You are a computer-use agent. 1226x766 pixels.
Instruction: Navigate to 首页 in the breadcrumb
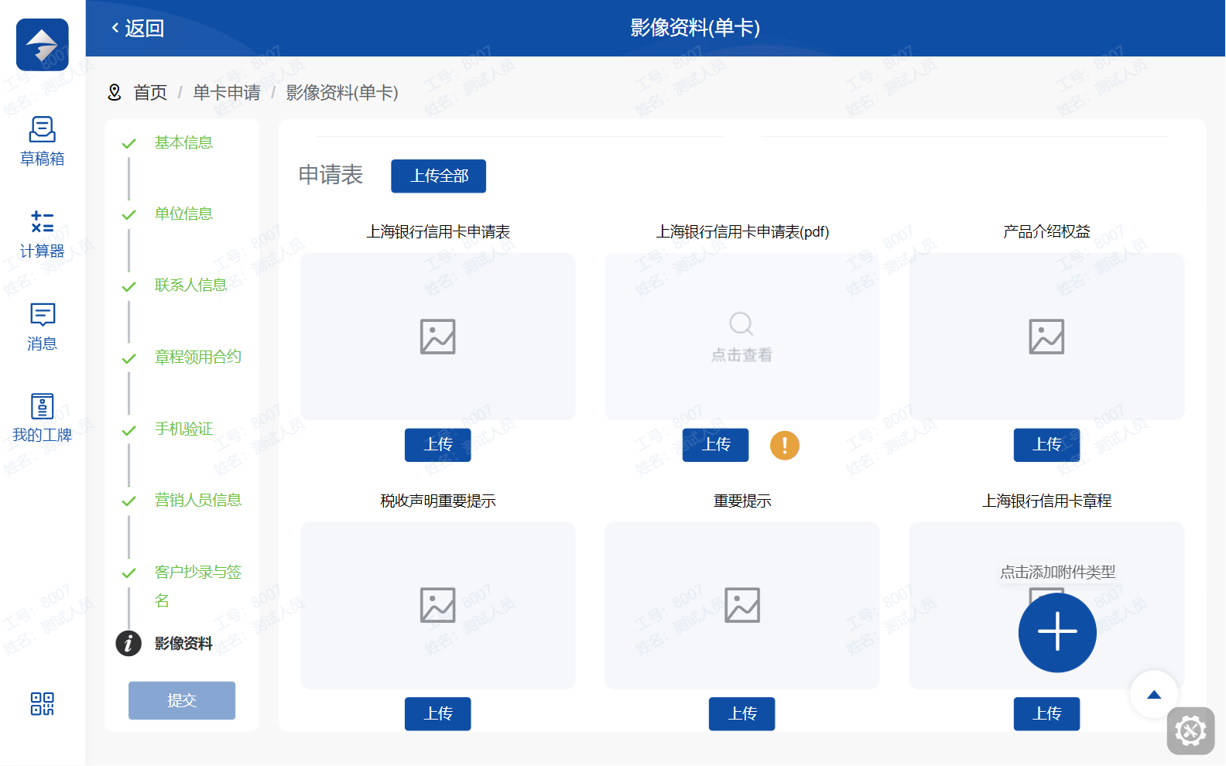pyautogui.click(x=150, y=93)
